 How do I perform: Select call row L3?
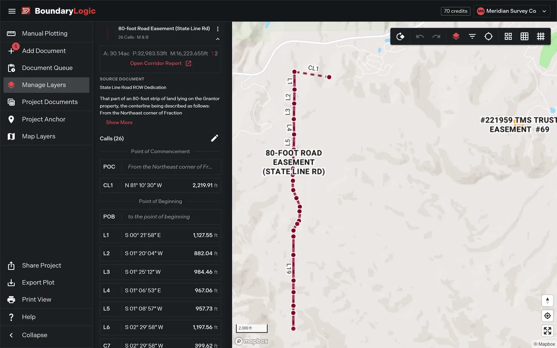[160, 272]
